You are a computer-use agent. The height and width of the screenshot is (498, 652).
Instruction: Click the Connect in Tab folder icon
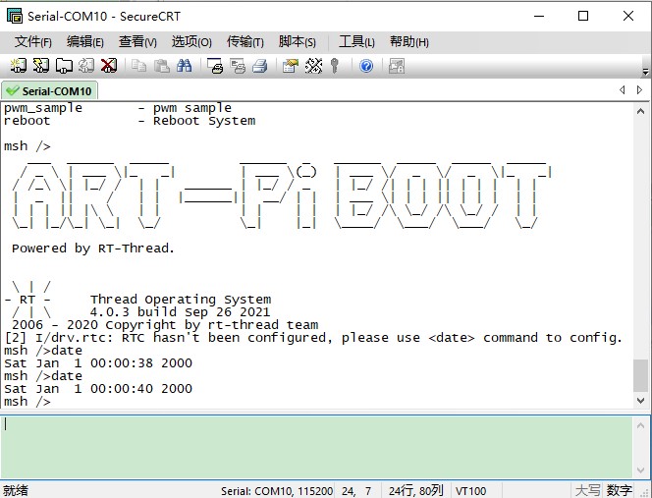(64, 66)
